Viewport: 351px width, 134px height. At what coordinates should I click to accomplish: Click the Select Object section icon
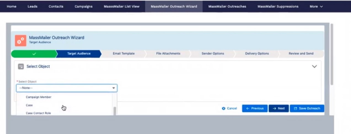click(21, 66)
